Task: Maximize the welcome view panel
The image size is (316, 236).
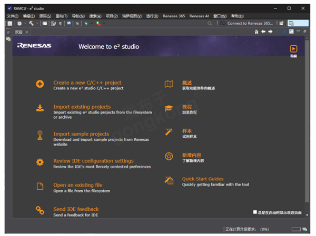Action: (305, 31)
